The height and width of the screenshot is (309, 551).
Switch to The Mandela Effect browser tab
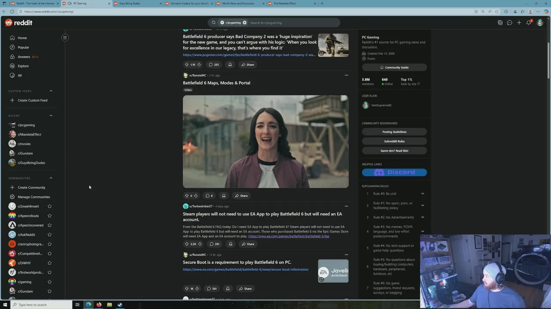coord(291,3)
